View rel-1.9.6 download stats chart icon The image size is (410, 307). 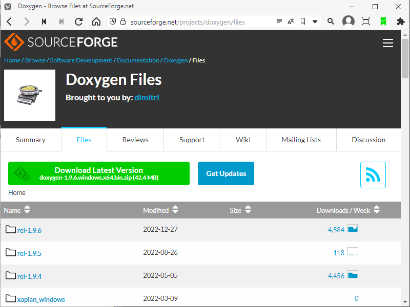coord(353,229)
